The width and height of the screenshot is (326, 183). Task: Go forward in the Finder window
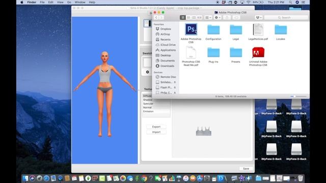(x=161, y=18)
